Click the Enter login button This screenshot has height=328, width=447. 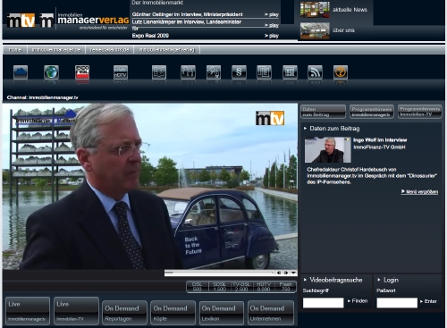coord(428,301)
